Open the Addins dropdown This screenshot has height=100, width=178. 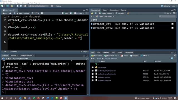pyautogui.click(x=59, y=6)
